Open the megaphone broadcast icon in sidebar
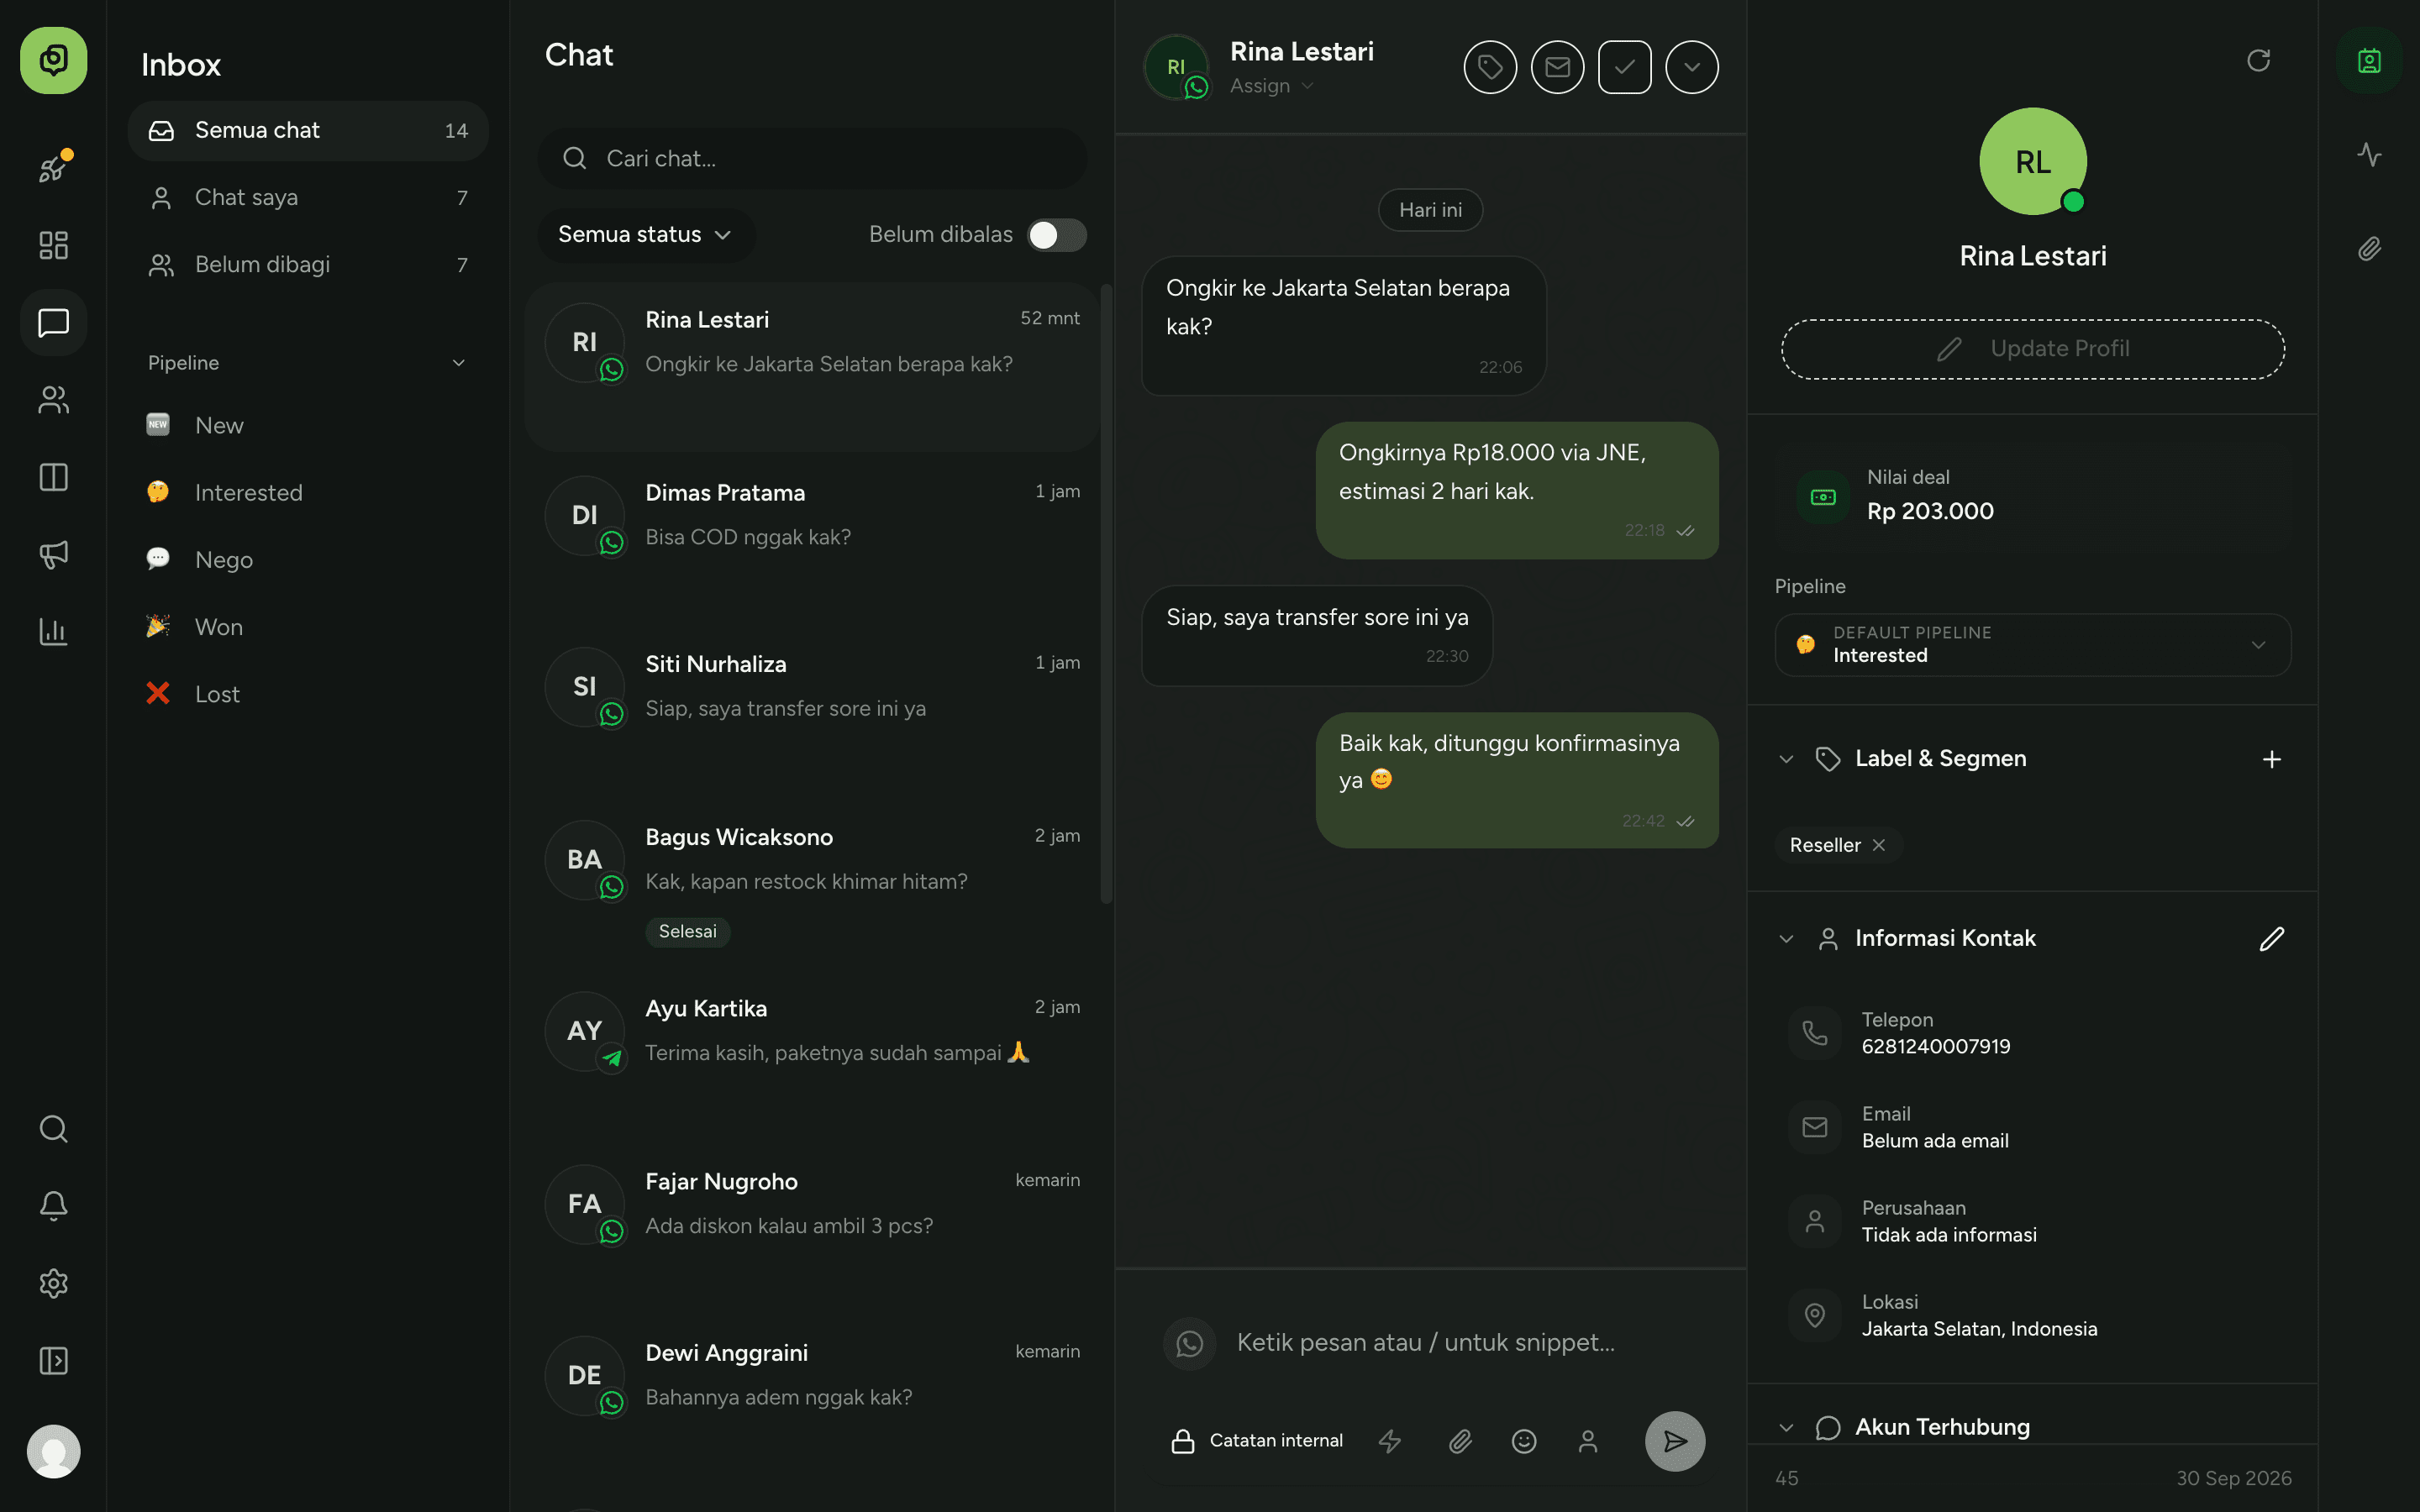Viewport: 2420px width, 1512px height. (53, 554)
